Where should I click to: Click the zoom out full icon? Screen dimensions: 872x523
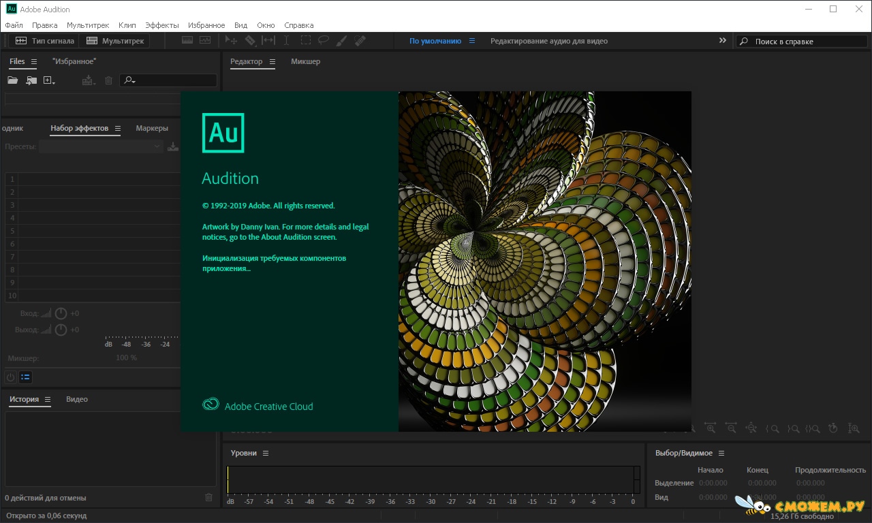pos(751,428)
